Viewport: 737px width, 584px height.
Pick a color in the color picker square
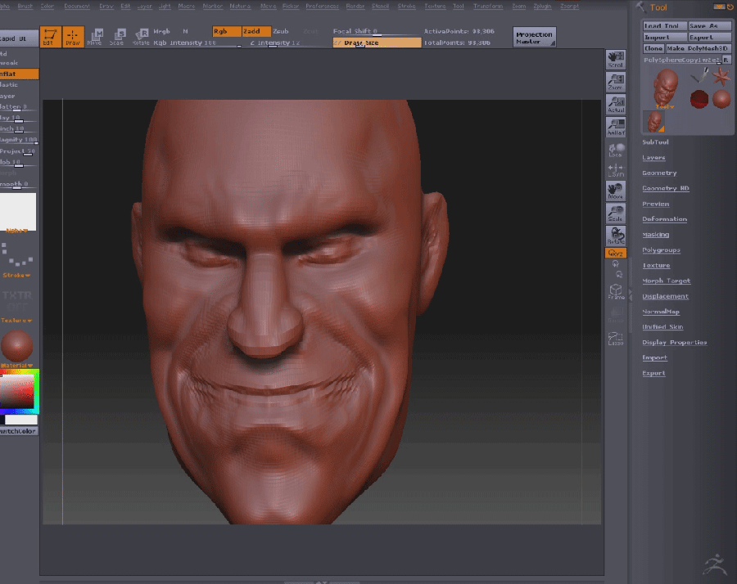[17, 392]
